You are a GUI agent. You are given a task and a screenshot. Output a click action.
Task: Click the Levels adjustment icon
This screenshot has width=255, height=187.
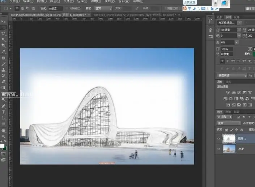[234, 92]
